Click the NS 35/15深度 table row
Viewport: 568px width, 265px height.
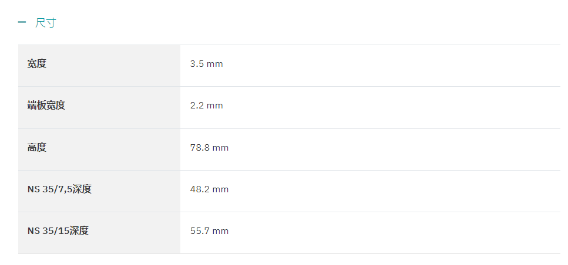pos(289,233)
